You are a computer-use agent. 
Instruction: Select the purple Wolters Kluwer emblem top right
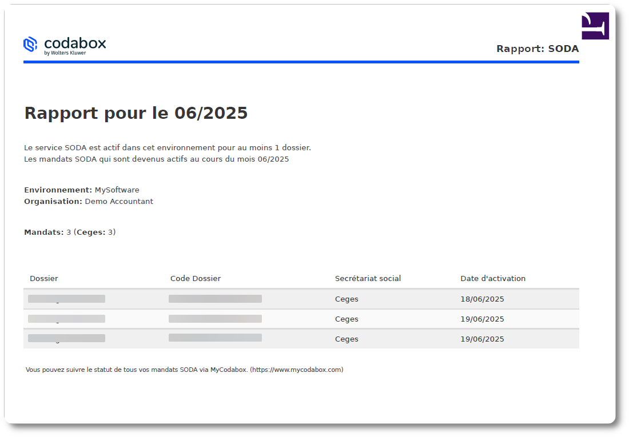tap(595, 25)
